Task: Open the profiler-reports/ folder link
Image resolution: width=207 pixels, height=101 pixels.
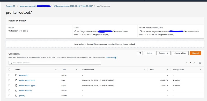Action: [x=25, y=90]
